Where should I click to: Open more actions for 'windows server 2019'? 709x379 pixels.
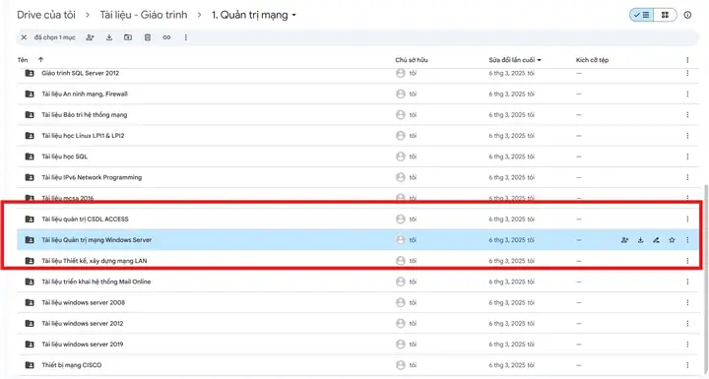click(687, 345)
